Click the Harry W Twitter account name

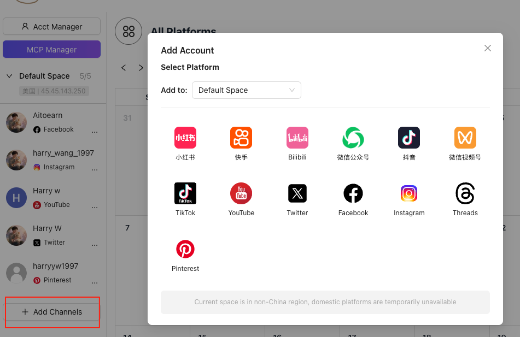tap(47, 228)
